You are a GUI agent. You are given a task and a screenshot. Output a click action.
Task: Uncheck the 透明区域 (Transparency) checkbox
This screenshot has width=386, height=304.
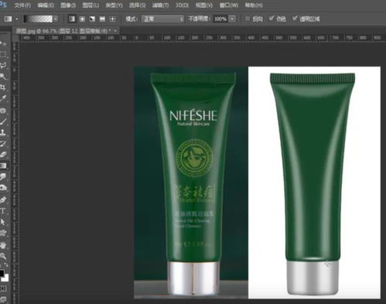pos(295,19)
